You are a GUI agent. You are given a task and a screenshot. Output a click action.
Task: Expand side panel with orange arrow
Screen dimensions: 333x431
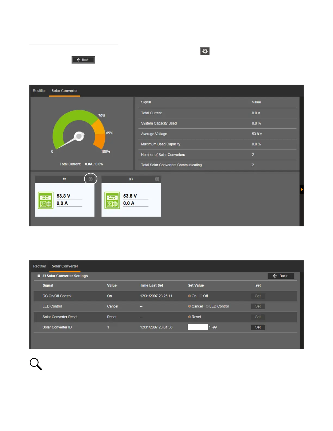301,189
